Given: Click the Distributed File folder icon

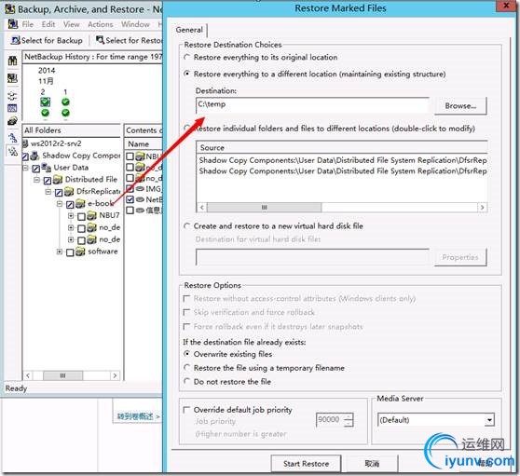Looking at the screenshot, I should click(58, 180).
